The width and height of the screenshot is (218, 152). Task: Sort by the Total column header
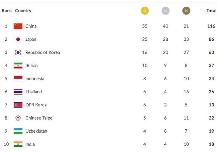pyautogui.click(x=211, y=11)
